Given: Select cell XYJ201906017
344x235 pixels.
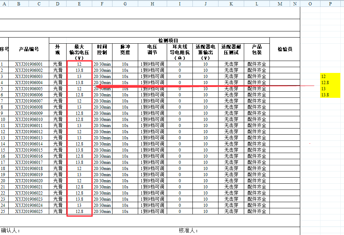Looking at the screenshot, I should pyautogui.click(x=29, y=162).
